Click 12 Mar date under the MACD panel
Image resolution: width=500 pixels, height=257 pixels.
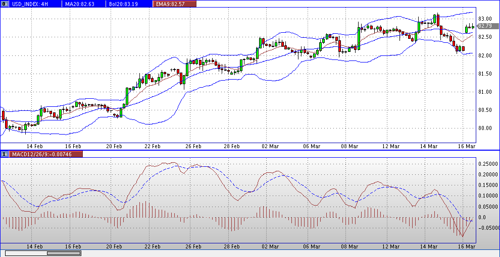390,246
